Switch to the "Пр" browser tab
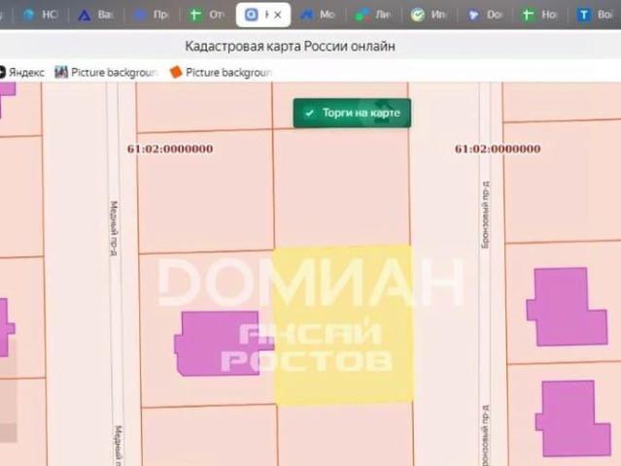621x466 pixels. tap(152, 15)
